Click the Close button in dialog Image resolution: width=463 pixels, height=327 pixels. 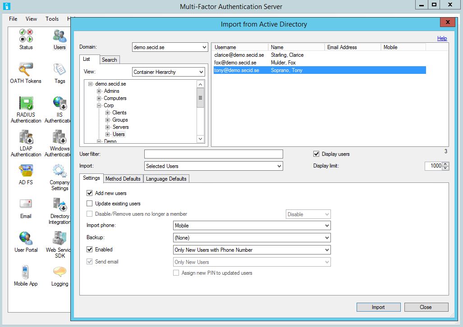click(x=426, y=307)
